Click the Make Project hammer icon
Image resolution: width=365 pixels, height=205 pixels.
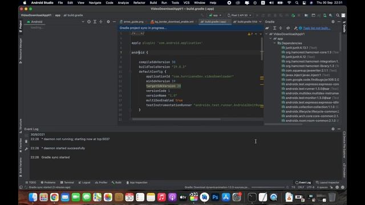tap(202, 15)
